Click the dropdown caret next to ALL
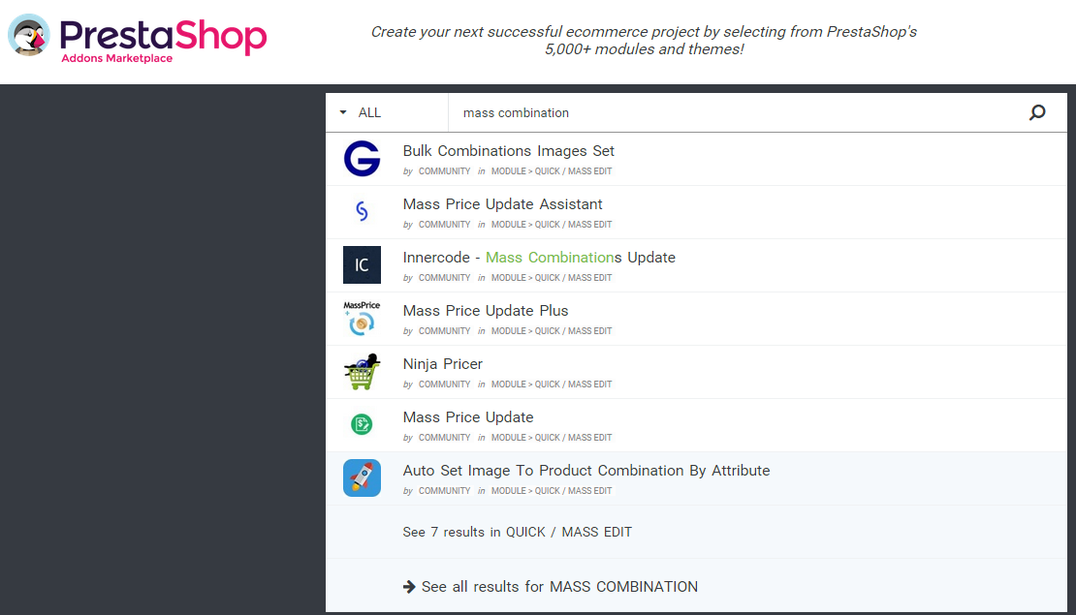1076x615 pixels. 343,112
